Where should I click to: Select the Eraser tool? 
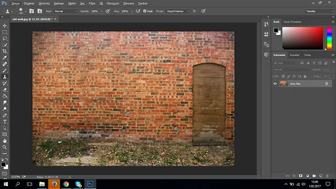5,90
